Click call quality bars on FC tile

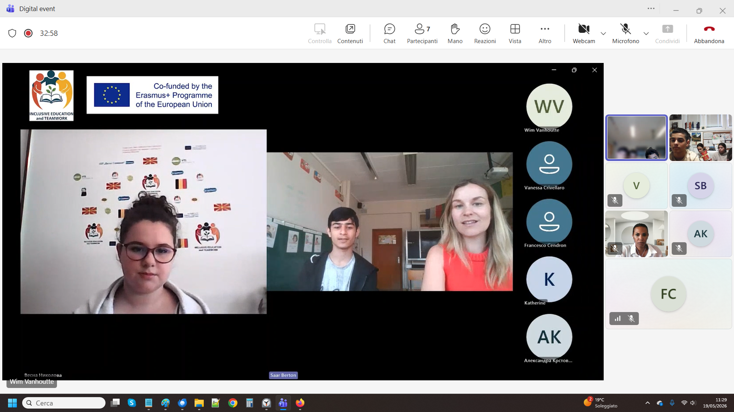click(617, 319)
